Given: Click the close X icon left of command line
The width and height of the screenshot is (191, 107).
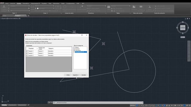Looking at the screenshot, I should pyautogui.click(x=50, y=103).
